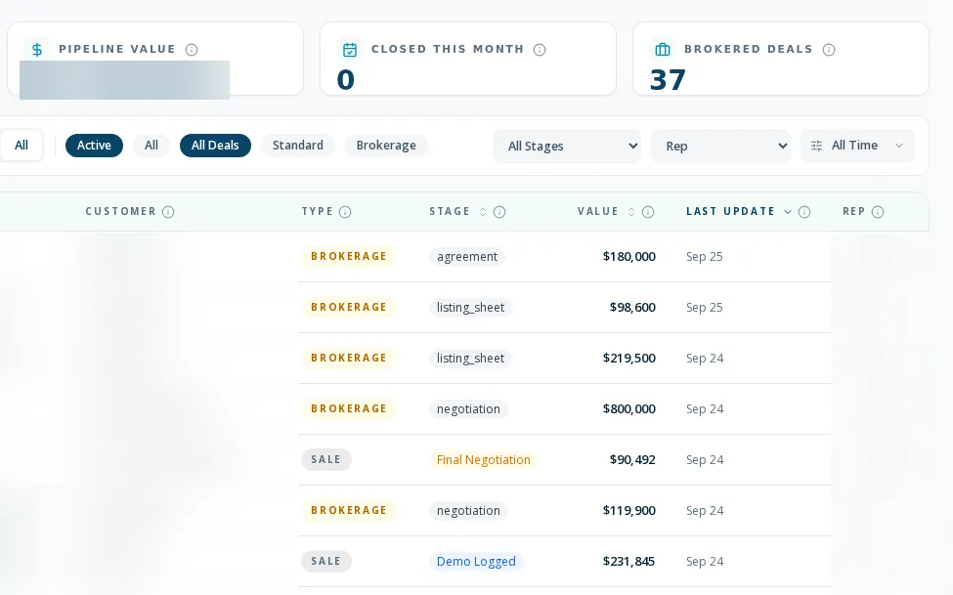Click Sep 24 date in the $231,845 row
953x595 pixels.
click(x=705, y=562)
